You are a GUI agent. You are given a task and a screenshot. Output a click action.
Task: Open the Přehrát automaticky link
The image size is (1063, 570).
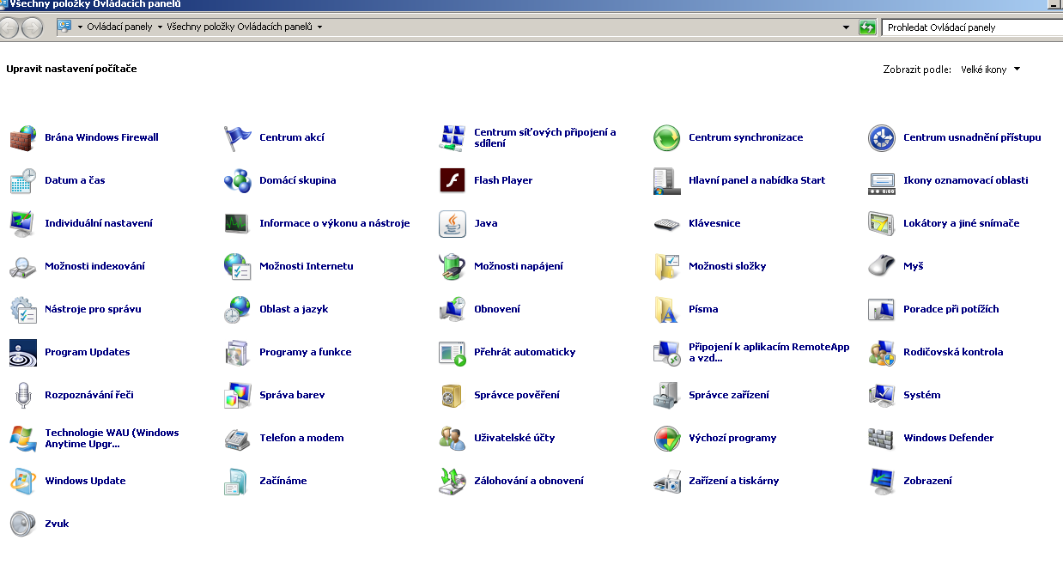[525, 352]
